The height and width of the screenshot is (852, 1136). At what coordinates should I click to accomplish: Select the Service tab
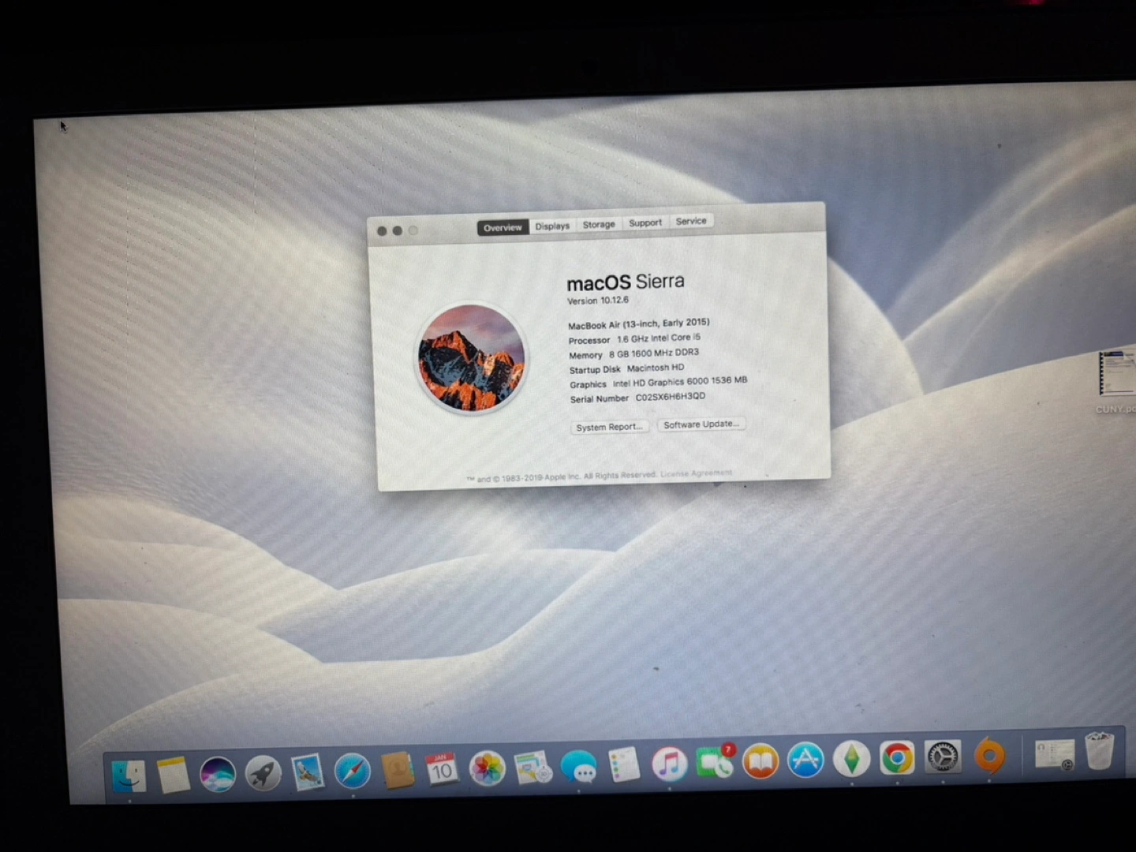click(691, 222)
